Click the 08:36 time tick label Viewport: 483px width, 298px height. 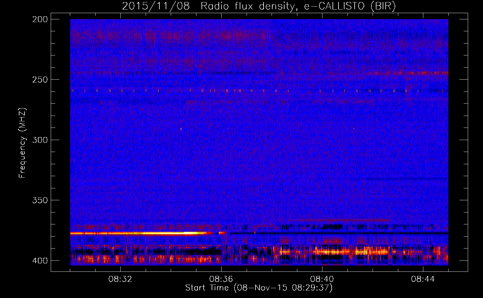coord(221,279)
